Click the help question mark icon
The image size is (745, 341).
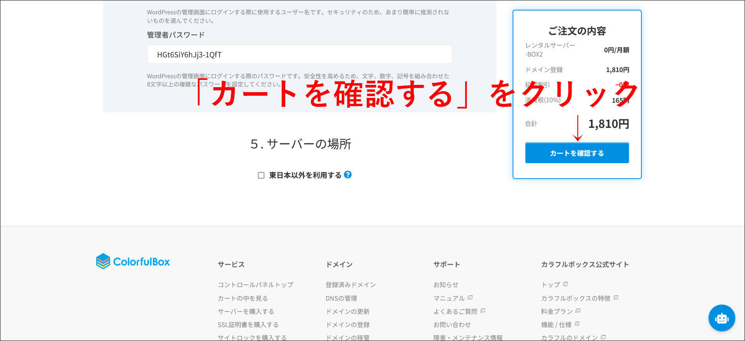(x=348, y=175)
